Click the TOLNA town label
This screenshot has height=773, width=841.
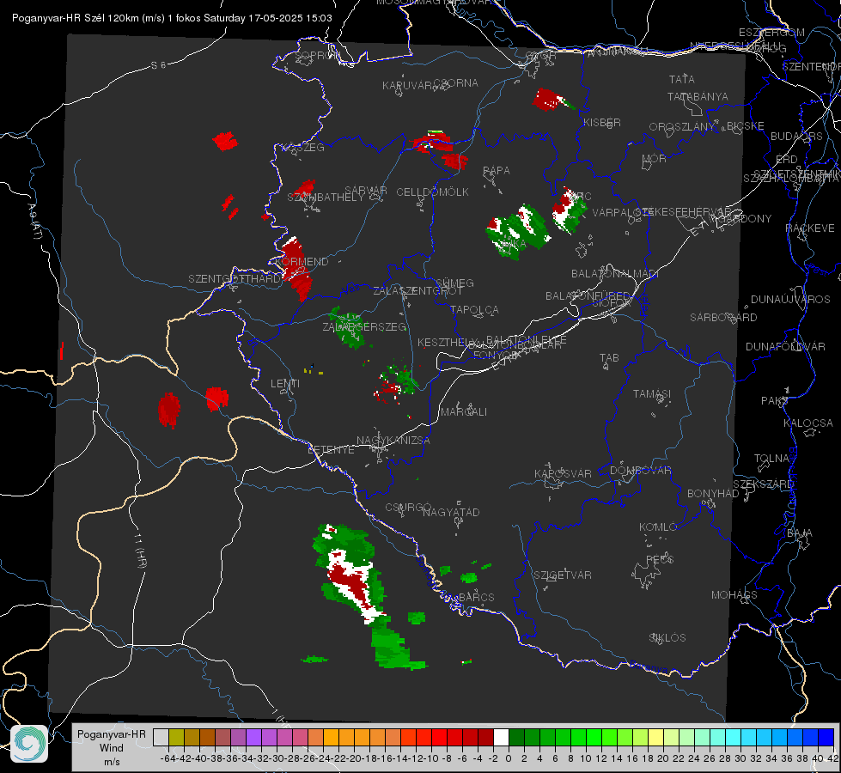pos(771,459)
